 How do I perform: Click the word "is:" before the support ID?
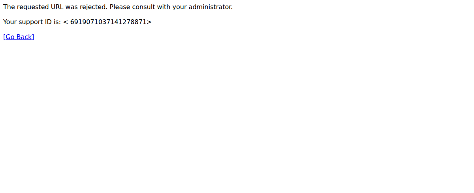pyautogui.click(x=58, y=22)
